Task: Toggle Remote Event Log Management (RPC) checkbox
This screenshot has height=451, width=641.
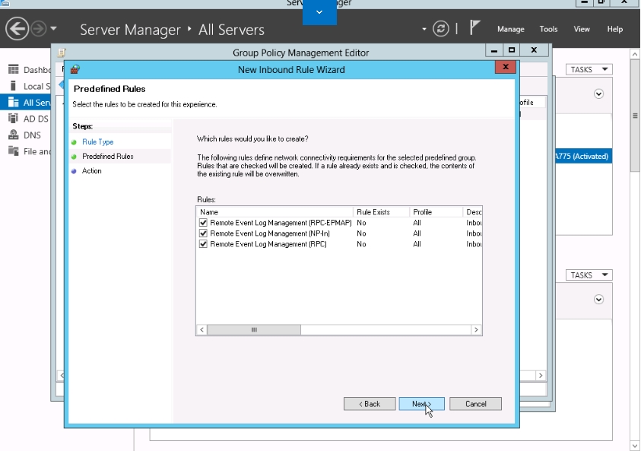Action: tap(203, 244)
